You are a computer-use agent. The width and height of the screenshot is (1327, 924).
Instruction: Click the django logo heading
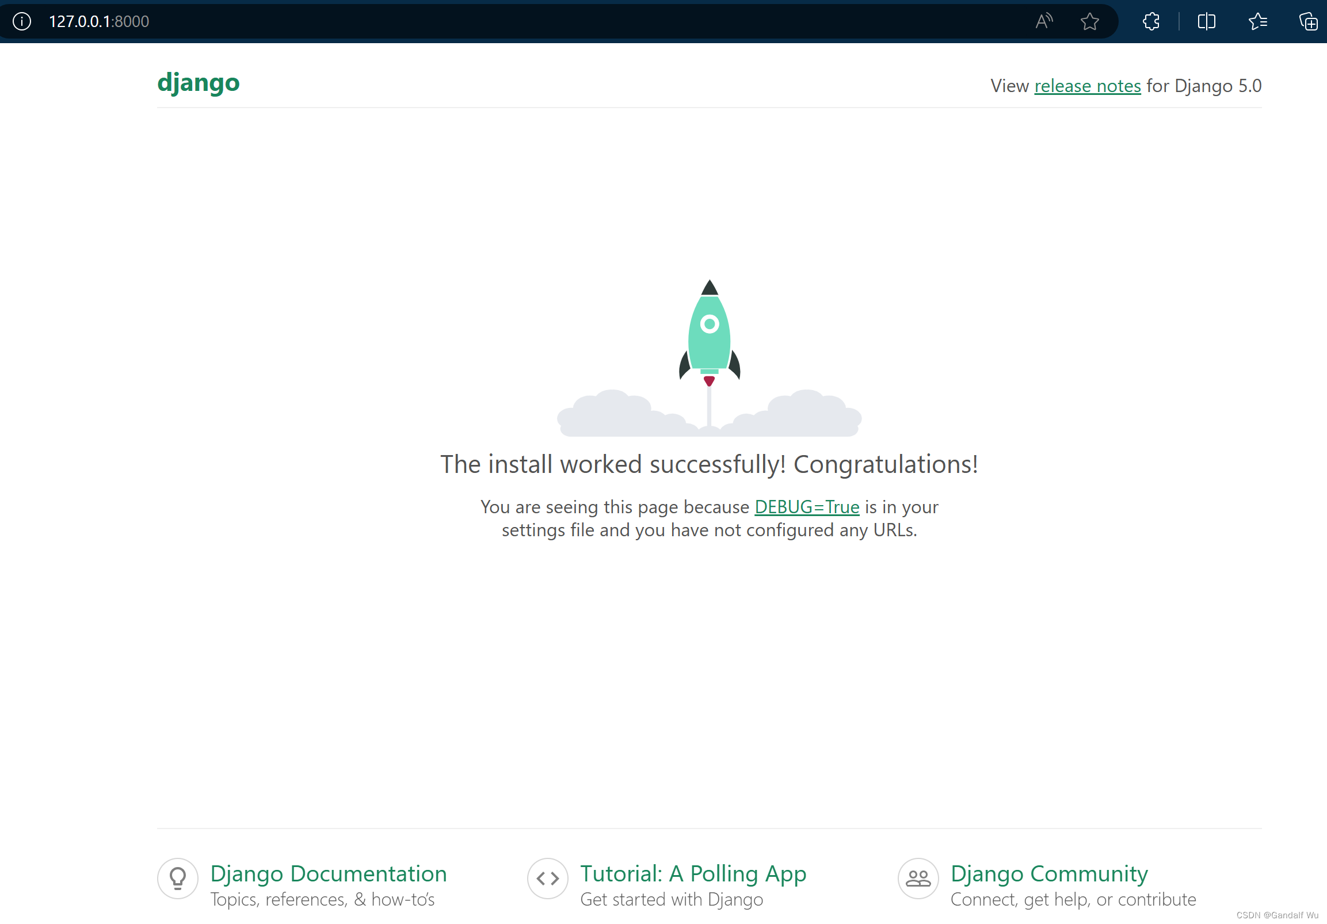[198, 83]
